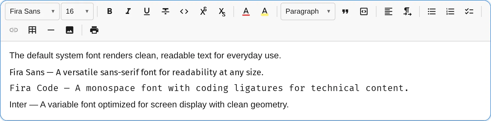Image resolution: width=491 pixels, height=121 pixels.
Task: Insert a code block
Action: [364, 11]
